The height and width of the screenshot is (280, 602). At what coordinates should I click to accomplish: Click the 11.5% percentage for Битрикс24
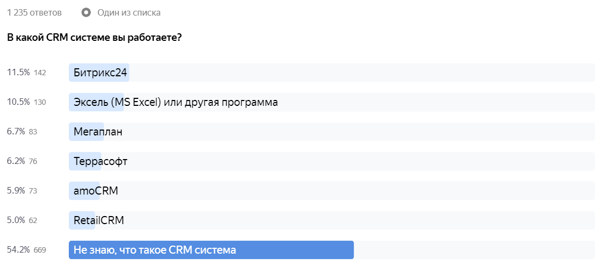pos(18,73)
